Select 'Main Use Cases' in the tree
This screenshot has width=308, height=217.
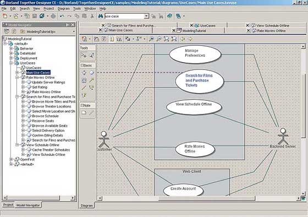click(x=38, y=73)
